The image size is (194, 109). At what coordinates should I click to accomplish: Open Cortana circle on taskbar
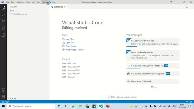[x=59, y=106]
